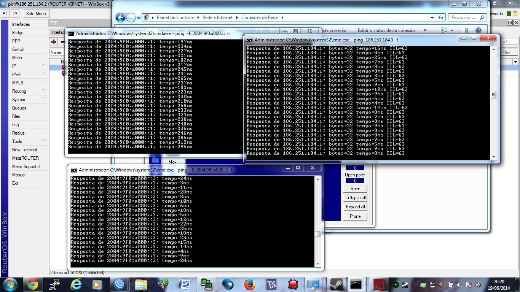
Task: Open PPP from the WinBox sidebar
Action: 16,41
